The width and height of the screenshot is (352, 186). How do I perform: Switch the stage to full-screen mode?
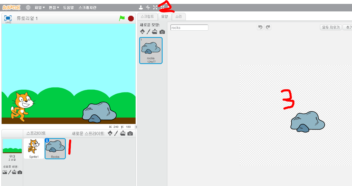click(8, 18)
